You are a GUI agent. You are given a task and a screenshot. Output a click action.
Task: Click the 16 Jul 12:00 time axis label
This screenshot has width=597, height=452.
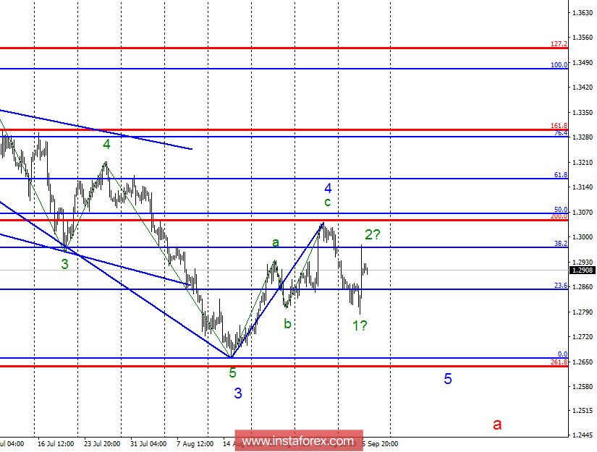tap(56, 443)
